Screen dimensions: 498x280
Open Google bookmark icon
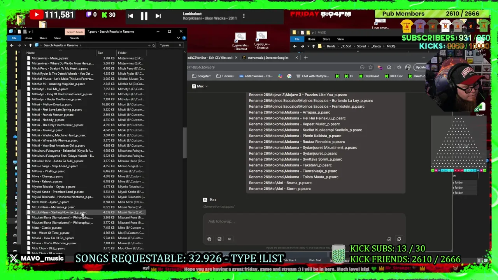(x=289, y=76)
